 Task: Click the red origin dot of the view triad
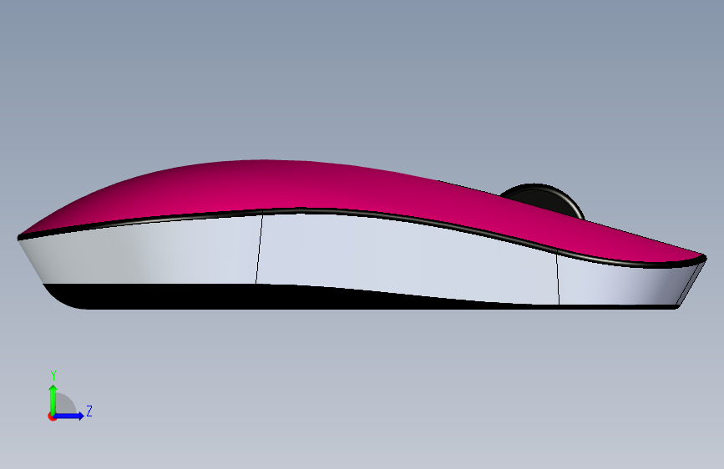[x=51, y=416]
